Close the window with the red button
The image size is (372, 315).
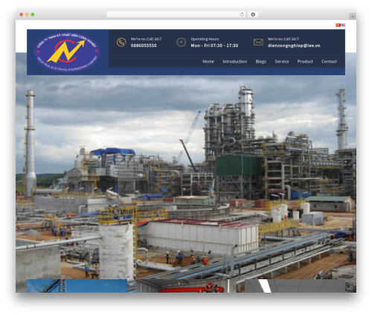22,14
